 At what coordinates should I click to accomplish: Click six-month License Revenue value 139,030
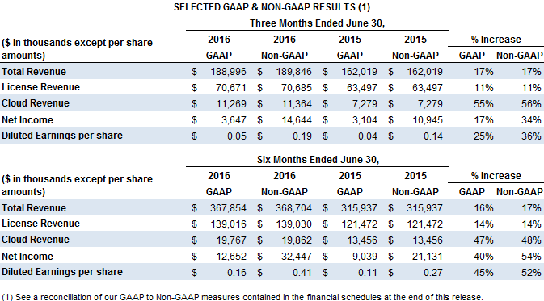click(x=294, y=224)
